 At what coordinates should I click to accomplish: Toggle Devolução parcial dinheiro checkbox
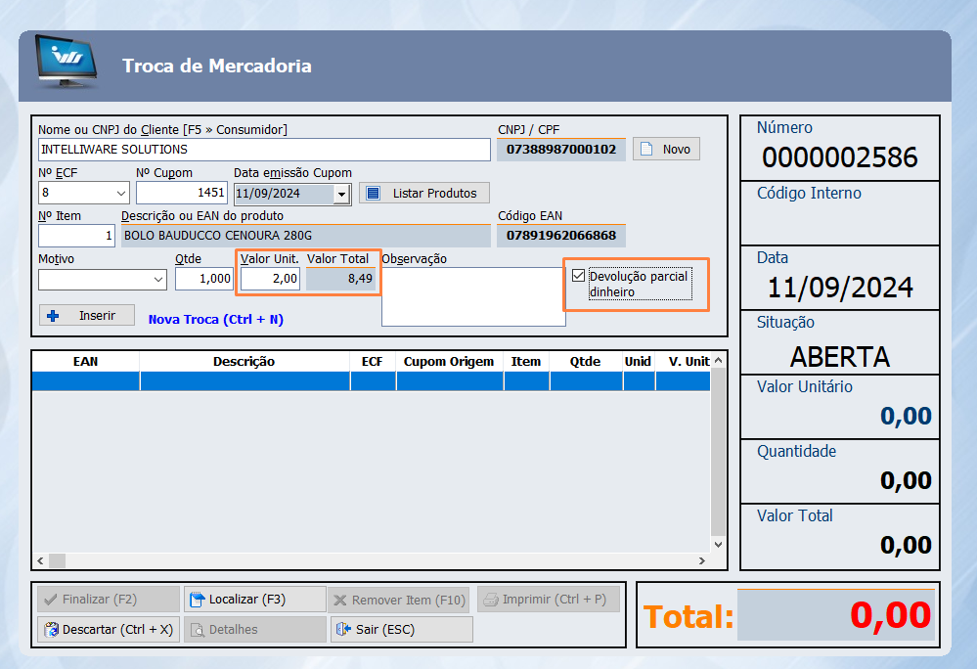click(579, 277)
